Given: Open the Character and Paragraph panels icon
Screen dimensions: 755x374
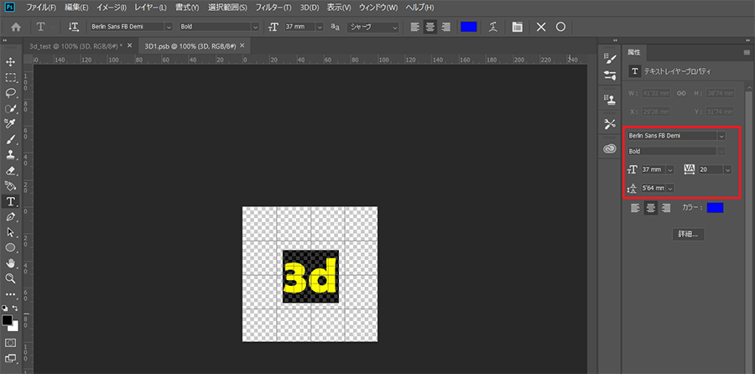Looking at the screenshot, I should pos(517,27).
